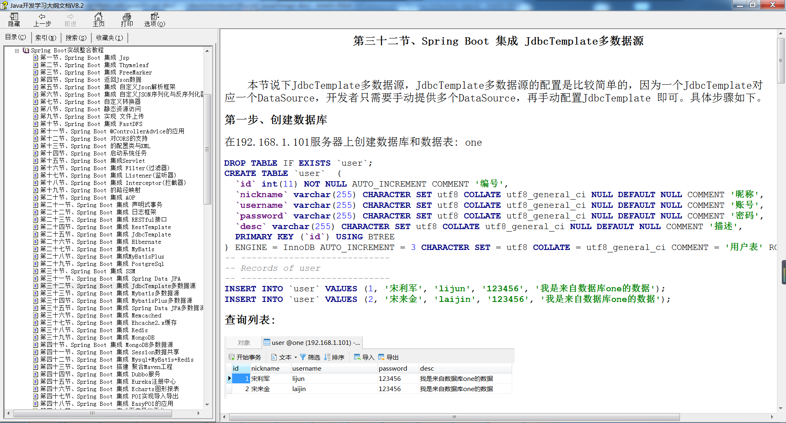The width and height of the screenshot is (786, 423).
Task: Open 第三十八节 集成 Redis
Action: 94,330
